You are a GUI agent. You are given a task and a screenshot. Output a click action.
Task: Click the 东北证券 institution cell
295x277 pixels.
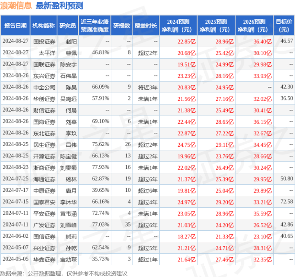44,134
